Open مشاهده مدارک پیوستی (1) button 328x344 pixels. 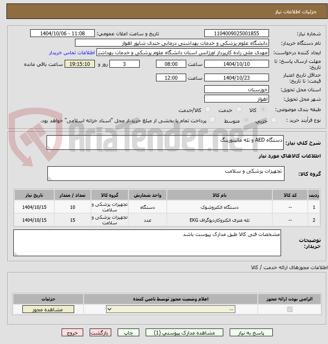pyautogui.click(x=184, y=333)
